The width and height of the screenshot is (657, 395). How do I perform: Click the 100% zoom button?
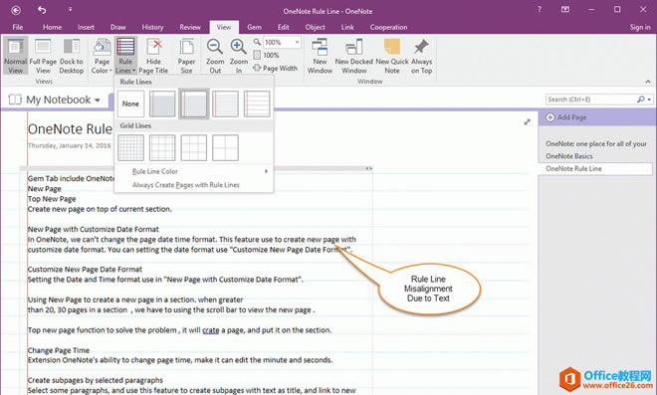(x=267, y=55)
